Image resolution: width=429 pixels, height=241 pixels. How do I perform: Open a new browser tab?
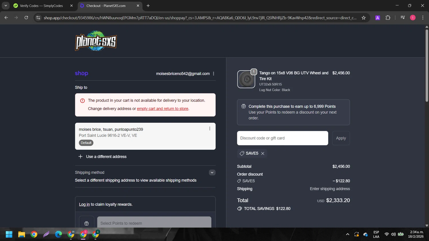click(x=148, y=6)
